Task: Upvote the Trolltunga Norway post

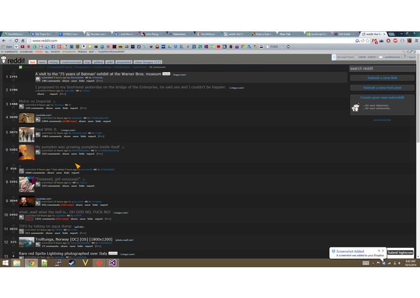Action: click(13, 239)
